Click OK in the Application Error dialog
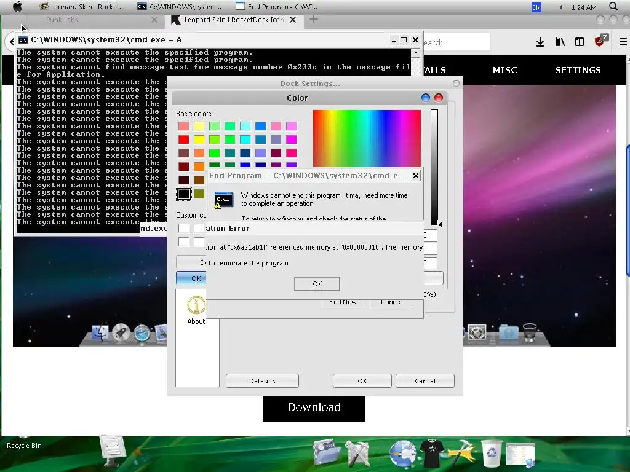The height and width of the screenshot is (472, 630). (x=317, y=284)
